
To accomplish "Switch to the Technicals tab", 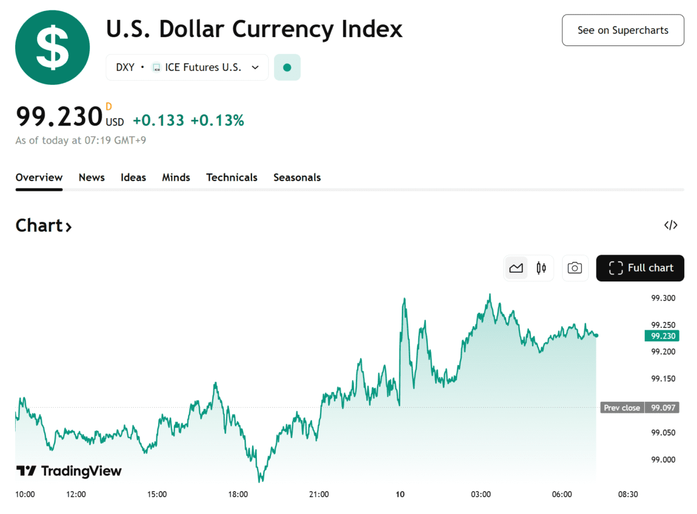I will coord(232,177).
